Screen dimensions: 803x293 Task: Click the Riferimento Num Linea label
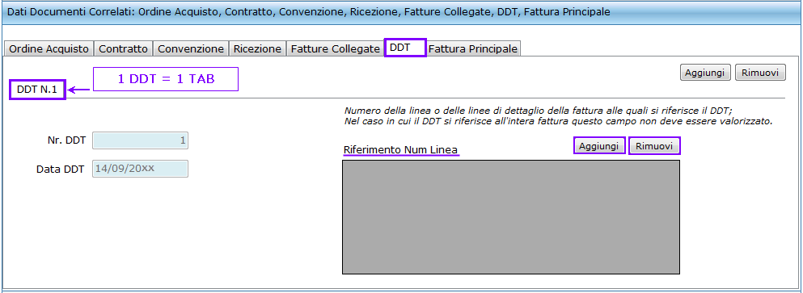(400, 150)
